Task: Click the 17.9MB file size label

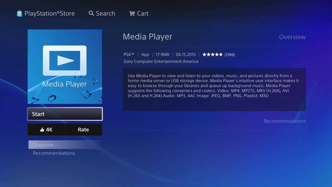Action: (x=162, y=55)
